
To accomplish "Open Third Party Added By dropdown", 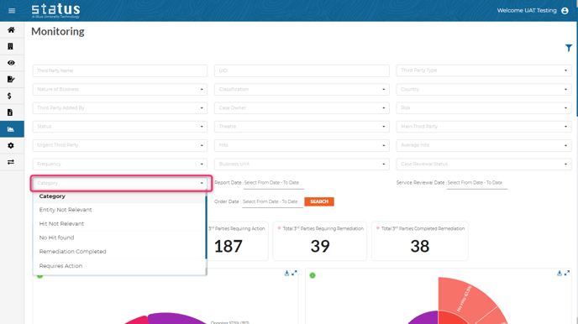I will click(x=120, y=108).
